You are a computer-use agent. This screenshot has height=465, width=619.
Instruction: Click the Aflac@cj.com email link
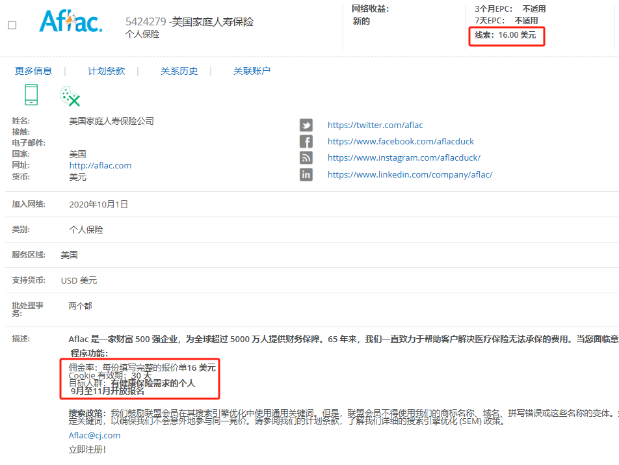click(x=94, y=435)
